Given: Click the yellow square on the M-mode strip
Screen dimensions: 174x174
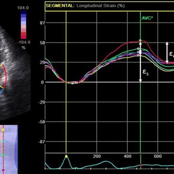Looking at the screenshot, I should pos(3,130).
